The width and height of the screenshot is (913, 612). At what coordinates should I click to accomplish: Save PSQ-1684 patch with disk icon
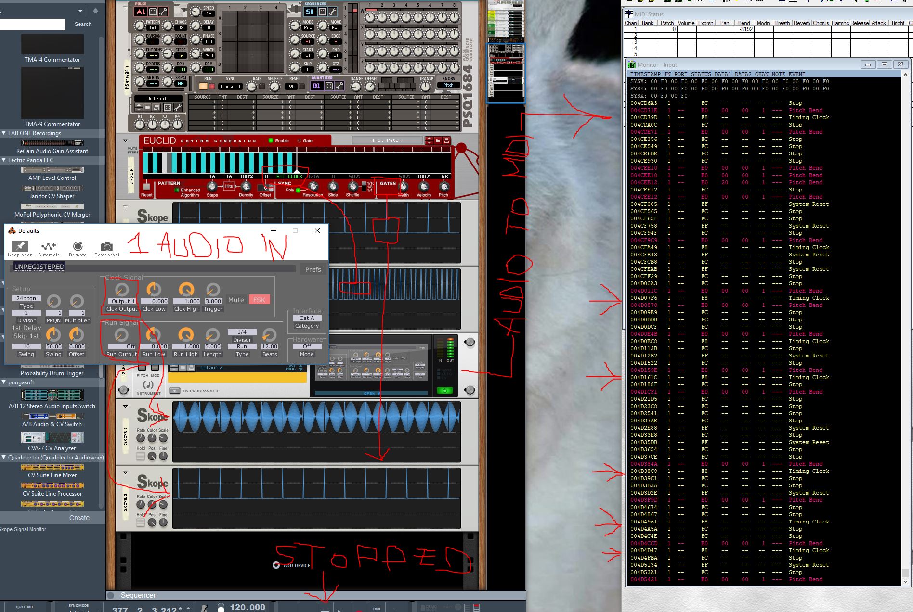pyautogui.click(x=156, y=108)
